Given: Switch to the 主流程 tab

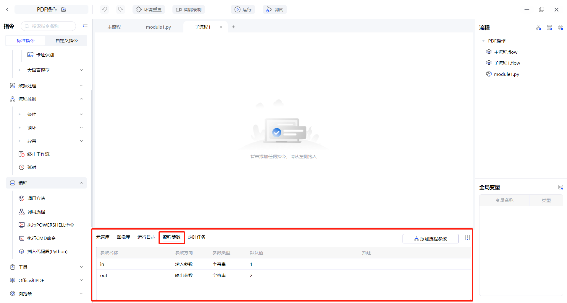Looking at the screenshot, I should (x=114, y=27).
